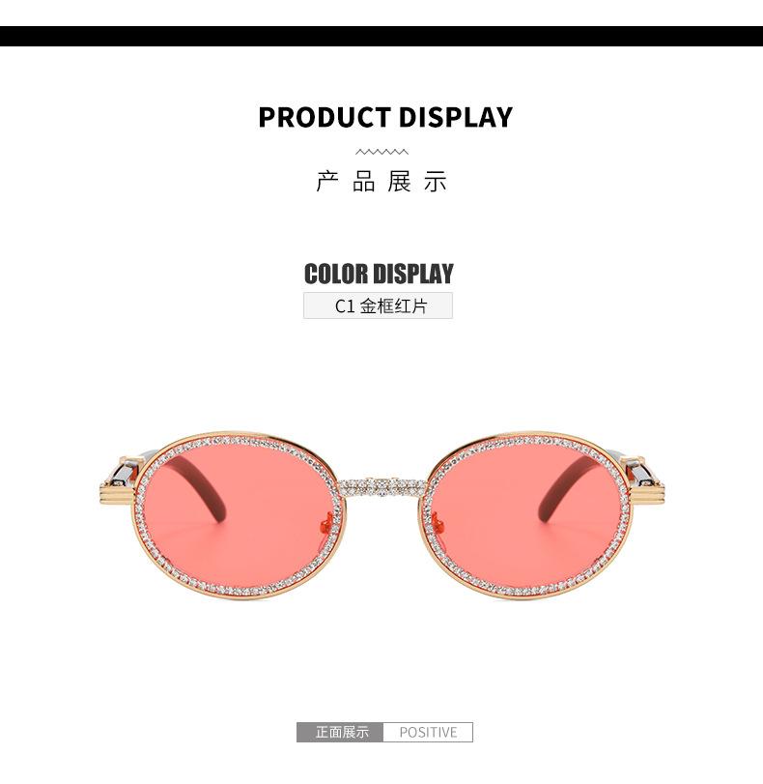Click the 正面展示 gray tab
763x784 pixels.
point(340,732)
